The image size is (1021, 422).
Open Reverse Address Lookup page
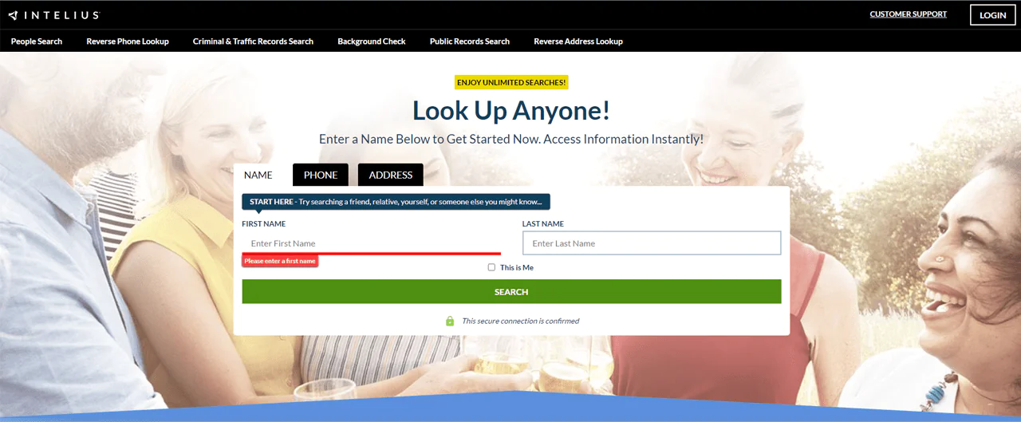(x=578, y=41)
